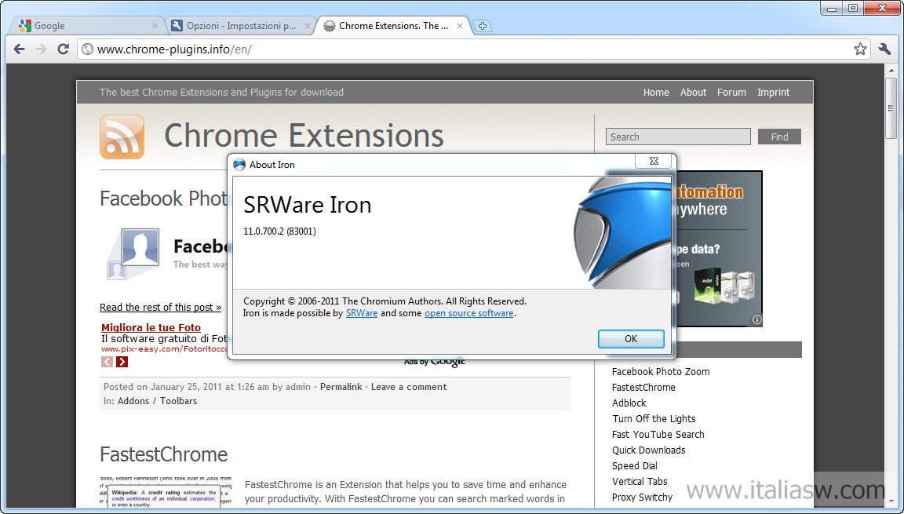The height and width of the screenshot is (514, 904).
Task: Click the Facebook Photo Zoom thumbnail image
Action: 133,253
